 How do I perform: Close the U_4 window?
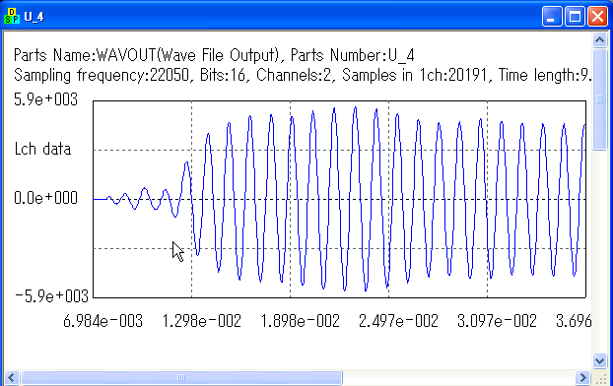pos(598,17)
